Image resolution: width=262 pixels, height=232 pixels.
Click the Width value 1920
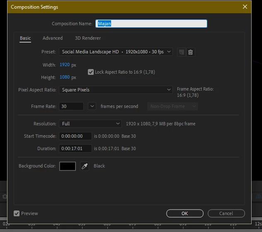click(65, 65)
